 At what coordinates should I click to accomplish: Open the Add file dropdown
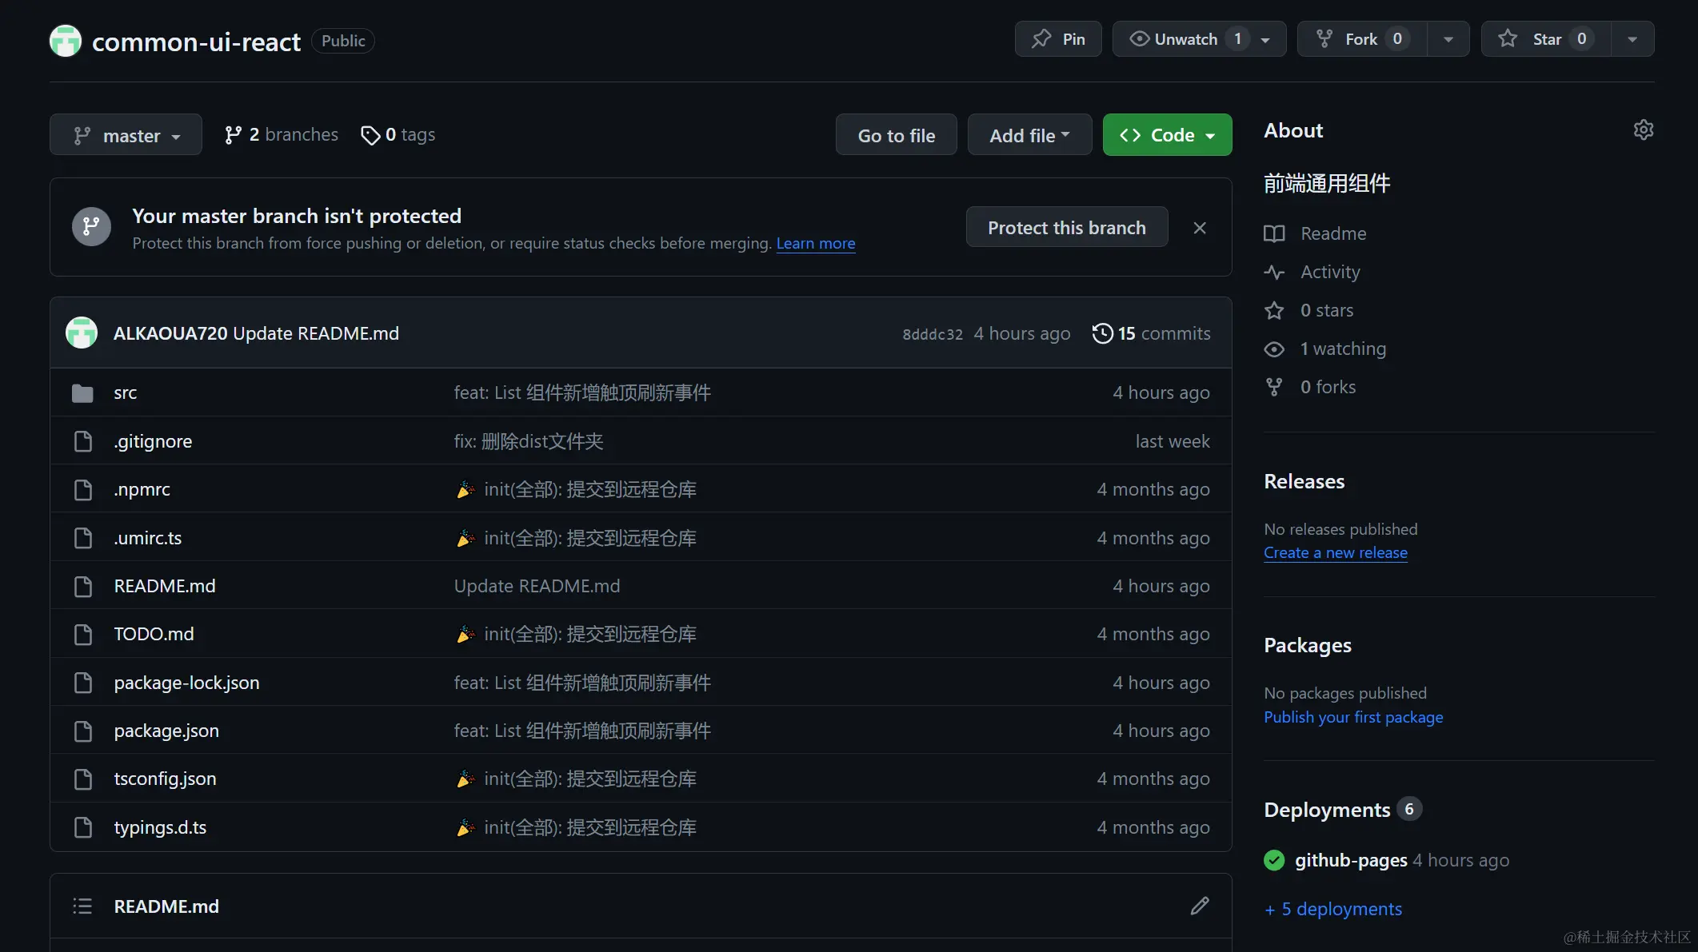click(x=1029, y=134)
